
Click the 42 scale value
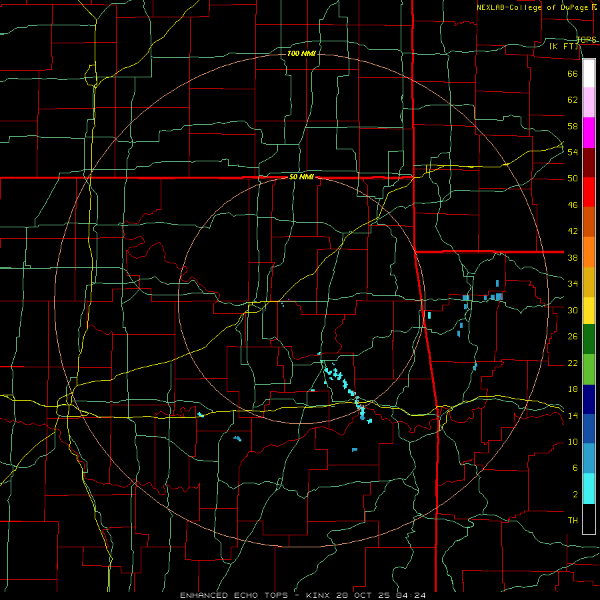tap(573, 231)
